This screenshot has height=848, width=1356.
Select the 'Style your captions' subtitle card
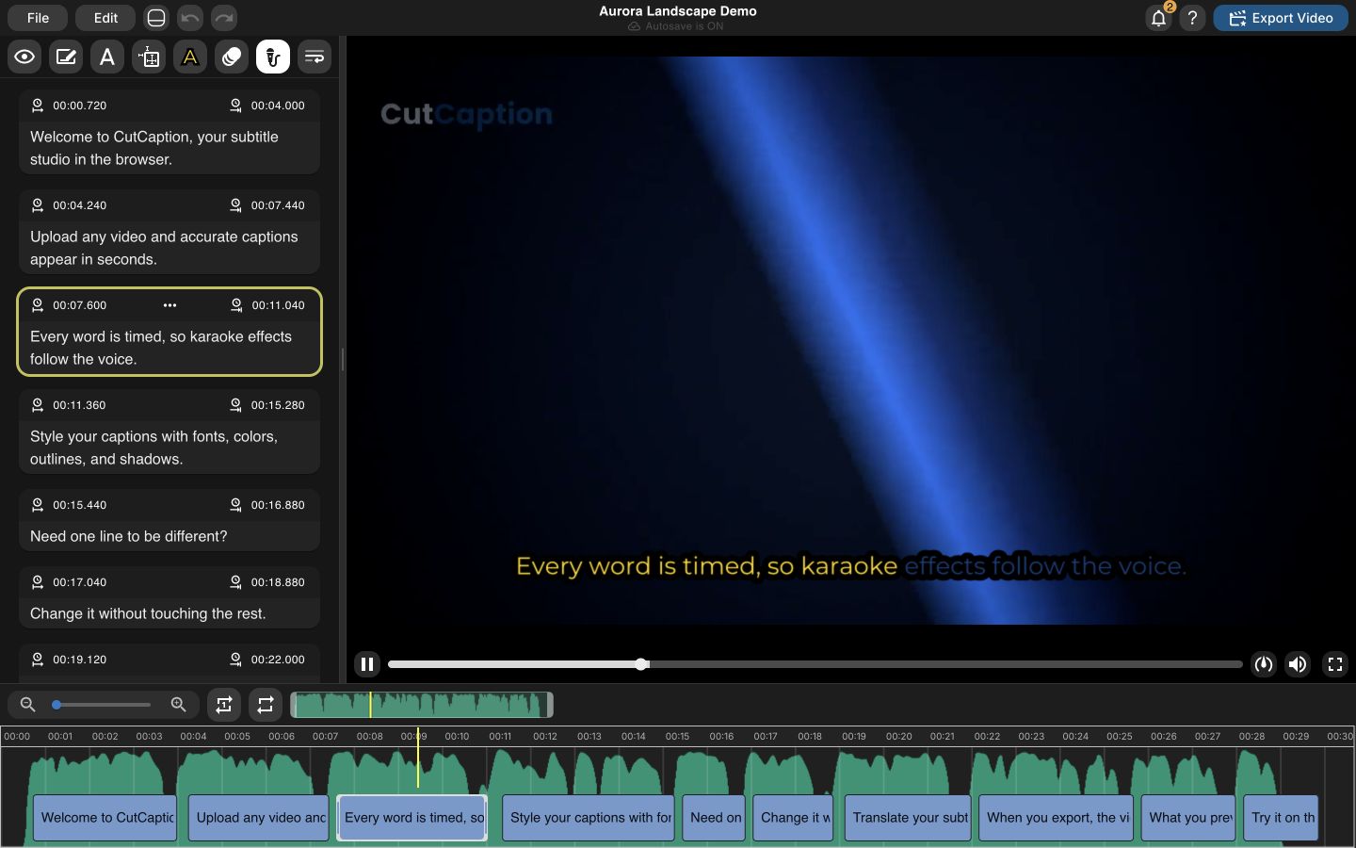pos(169,432)
